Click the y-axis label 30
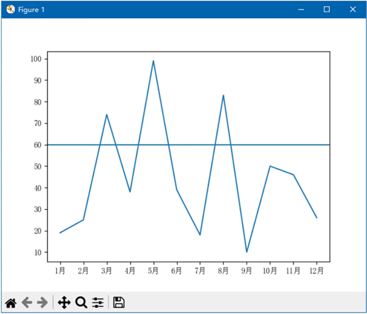This screenshot has height=314, width=367. pyautogui.click(x=38, y=209)
